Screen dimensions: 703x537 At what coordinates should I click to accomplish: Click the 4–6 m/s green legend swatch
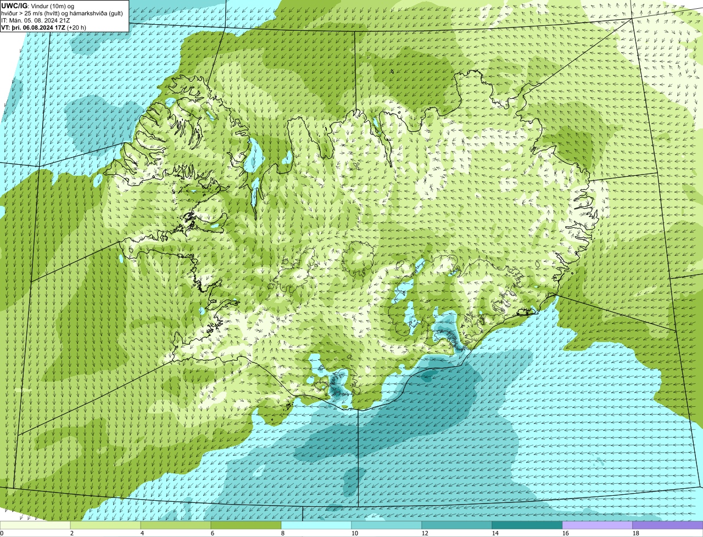[x=176, y=525]
